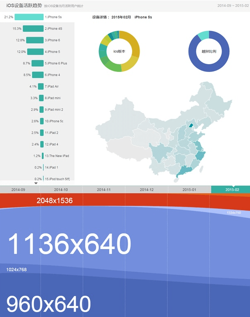This screenshot has width=250, height=317.
Task: Expand device list with the down arrow
Action: pyautogui.click(x=36, y=183)
